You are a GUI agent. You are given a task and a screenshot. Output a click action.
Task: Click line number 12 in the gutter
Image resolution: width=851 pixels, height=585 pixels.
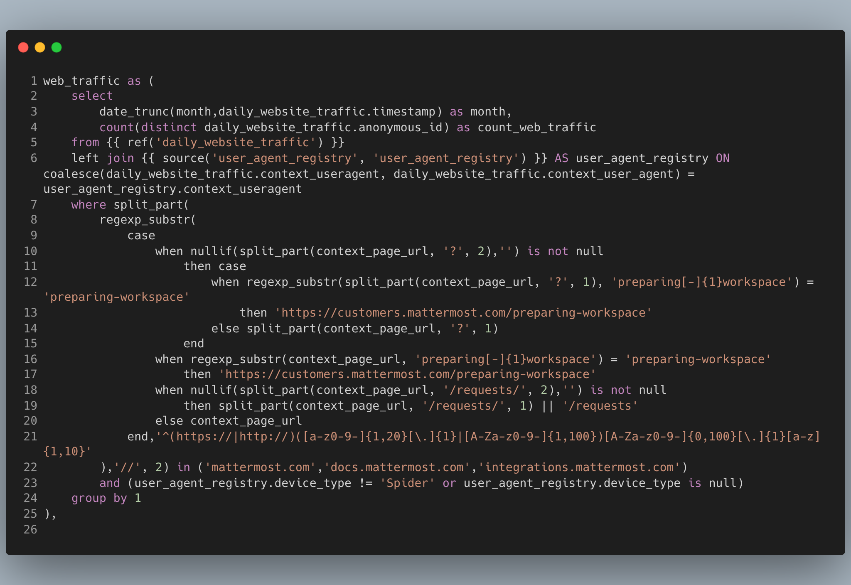[30, 282]
